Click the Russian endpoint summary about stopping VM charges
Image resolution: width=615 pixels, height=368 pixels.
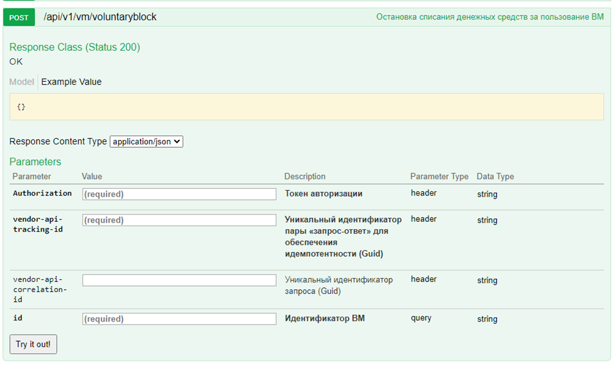tap(490, 17)
